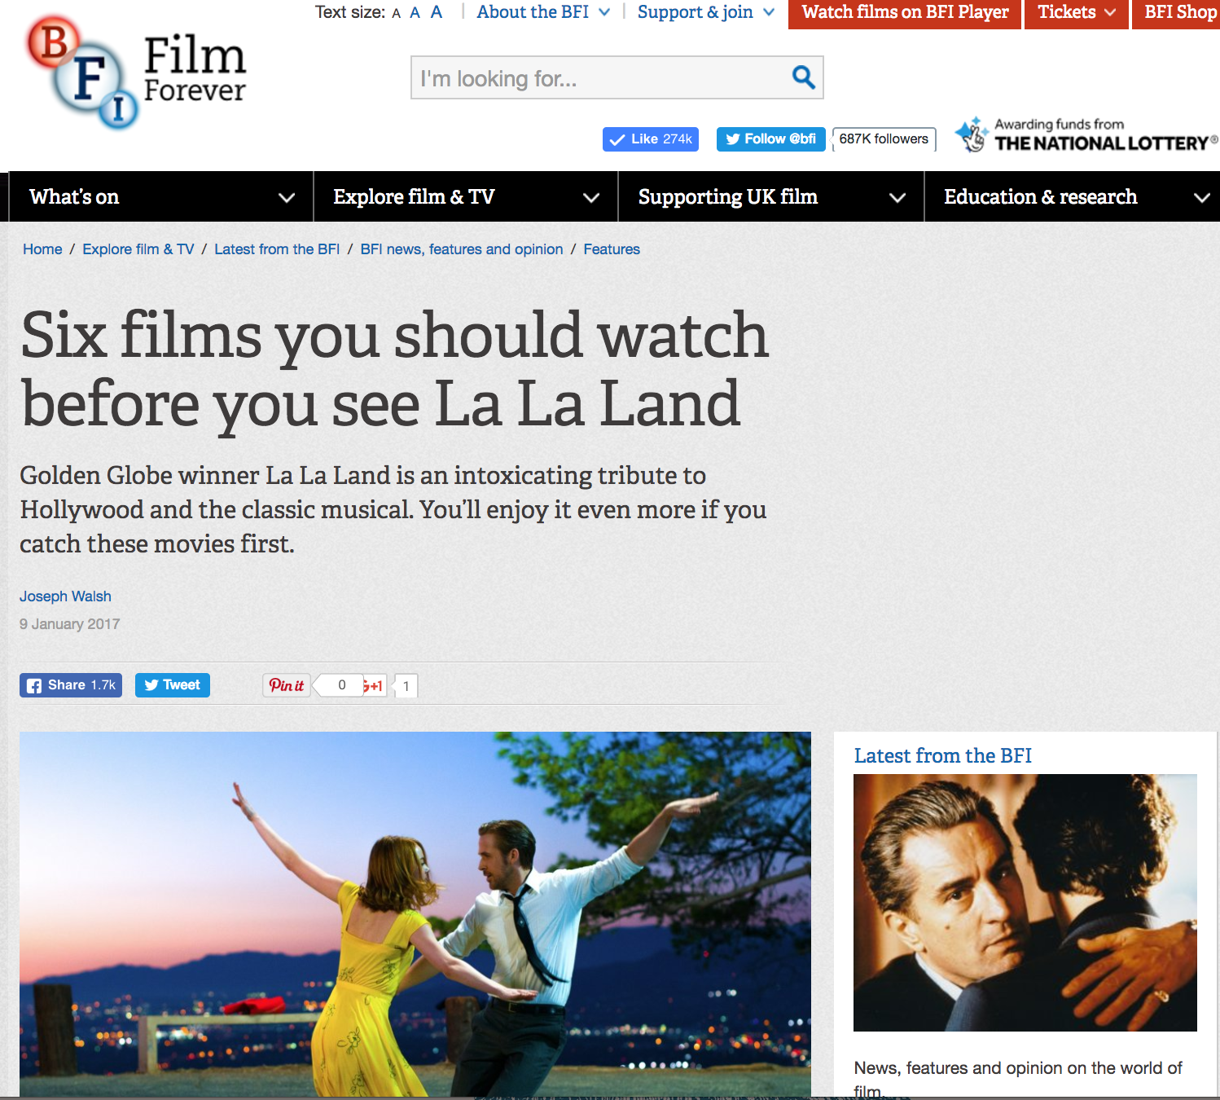Expand the What's on menu chevron
This screenshot has width=1220, height=1100.
(287, 197)
